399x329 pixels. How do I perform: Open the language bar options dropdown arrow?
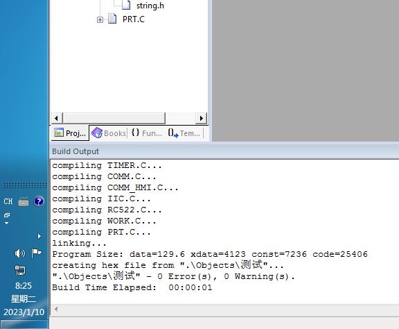7,223
